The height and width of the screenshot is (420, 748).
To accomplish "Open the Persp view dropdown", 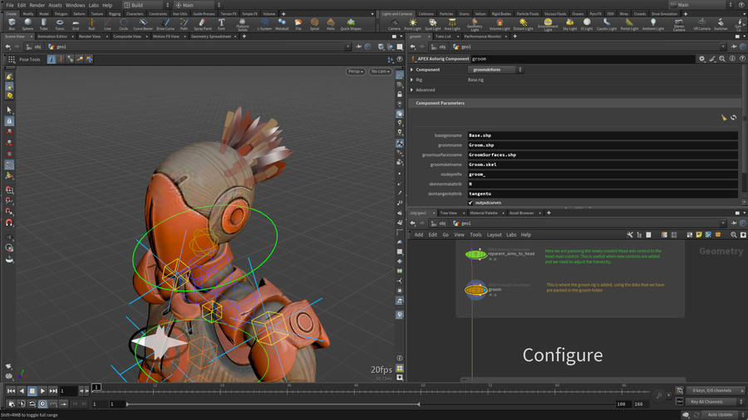I will coord(356,71).
